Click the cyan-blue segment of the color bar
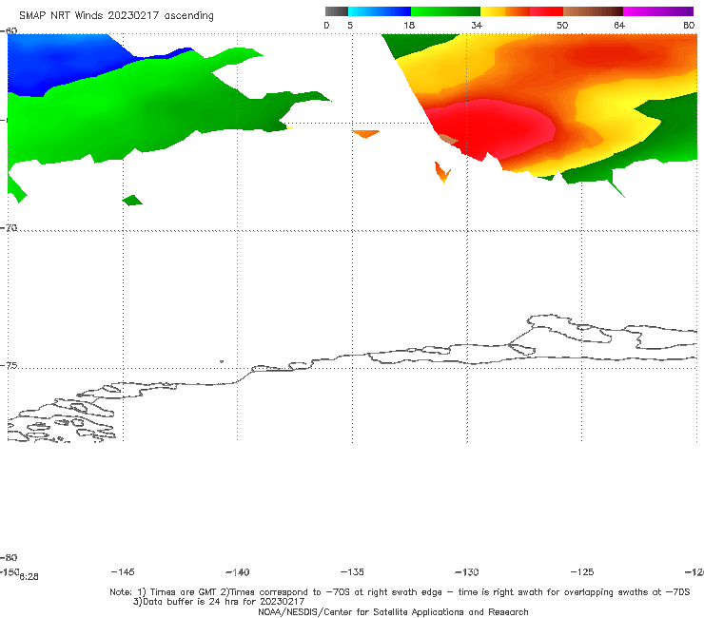This screenshot has width=704, height=618. 380,11
